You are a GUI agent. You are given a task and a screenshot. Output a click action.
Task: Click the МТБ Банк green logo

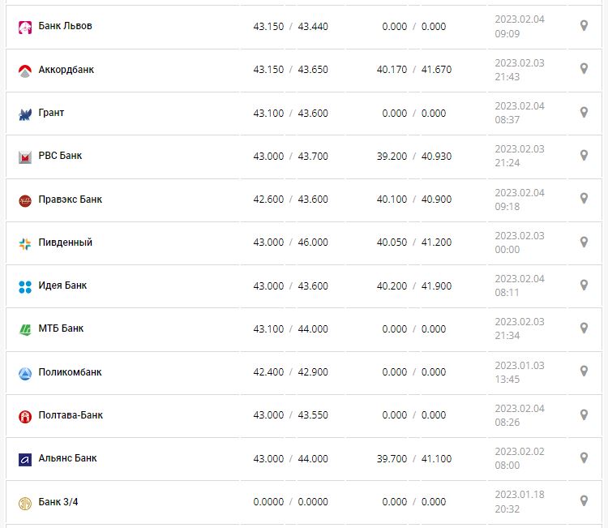24,329
